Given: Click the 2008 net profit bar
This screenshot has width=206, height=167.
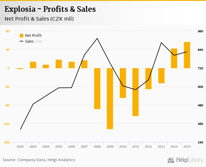Looking at the screenshot, I should (x=97, y=88).
